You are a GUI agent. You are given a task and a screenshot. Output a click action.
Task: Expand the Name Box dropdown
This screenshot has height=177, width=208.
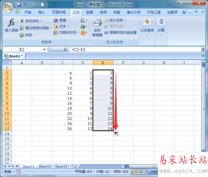click(44, 49)
